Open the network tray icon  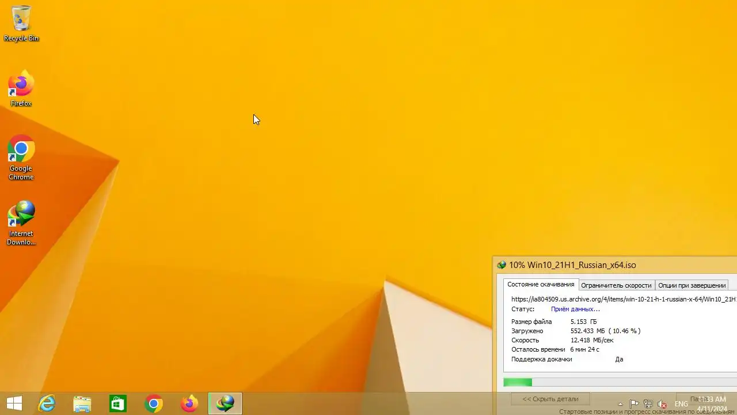pyautogui.click(x=648, y=404)
